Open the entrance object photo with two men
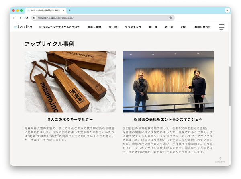 tap(168, 81)
